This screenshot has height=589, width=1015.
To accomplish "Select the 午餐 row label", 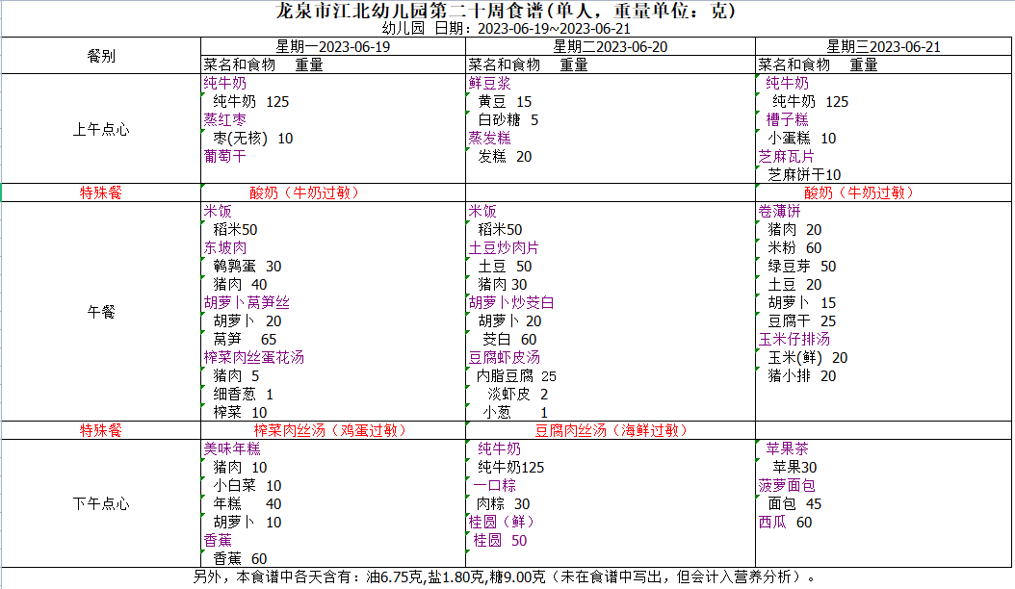I will coord(101,312).
